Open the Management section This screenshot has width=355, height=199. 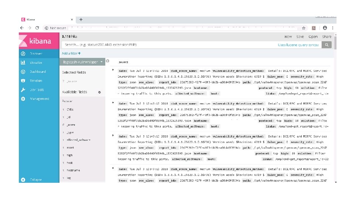click(x=39, y=99)
